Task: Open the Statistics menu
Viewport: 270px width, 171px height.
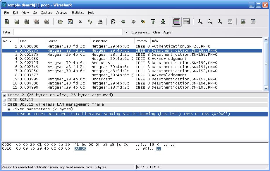Action: point(78,13)
